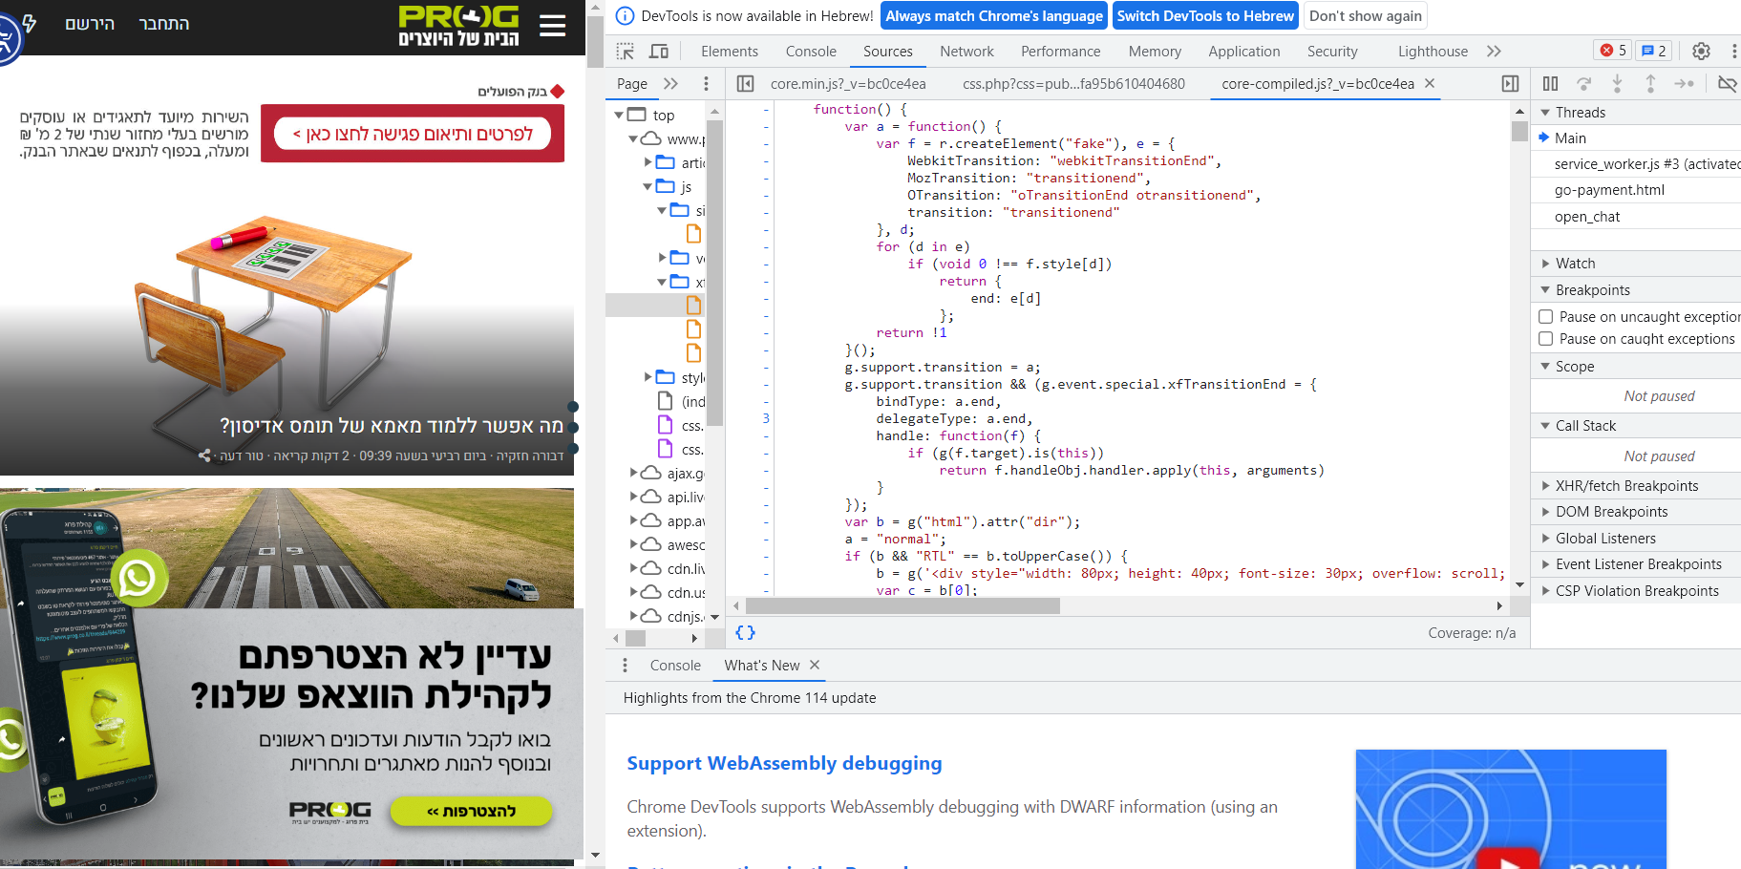Enable Pause on caught exceptions
Screen dimensions: 1741x869
coord(1545,339)
